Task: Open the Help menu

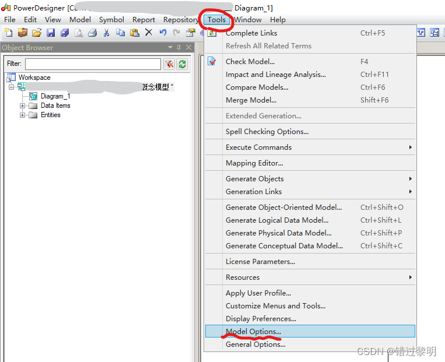Action: (x=278, y=20)
